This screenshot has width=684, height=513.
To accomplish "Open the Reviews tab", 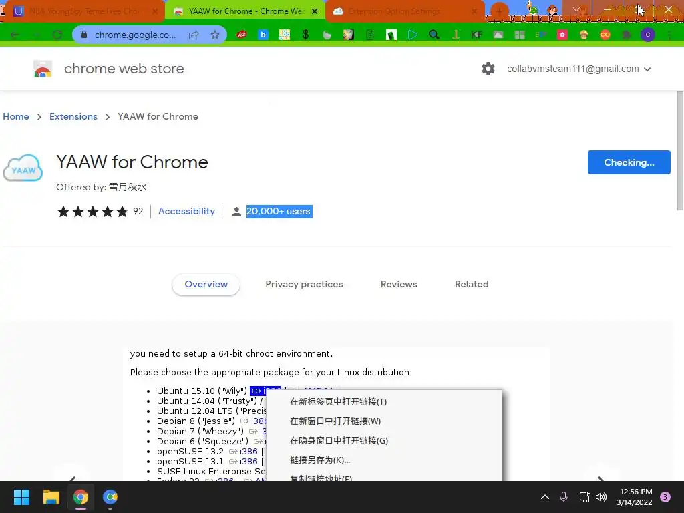I will 399,284.
